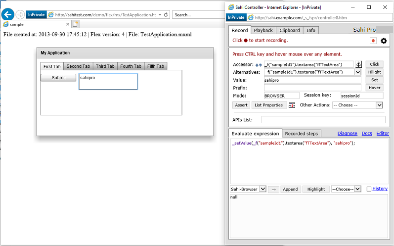Select the Recorded steps tab
Viewport: 394px width, 246px height.
point(302,134)
